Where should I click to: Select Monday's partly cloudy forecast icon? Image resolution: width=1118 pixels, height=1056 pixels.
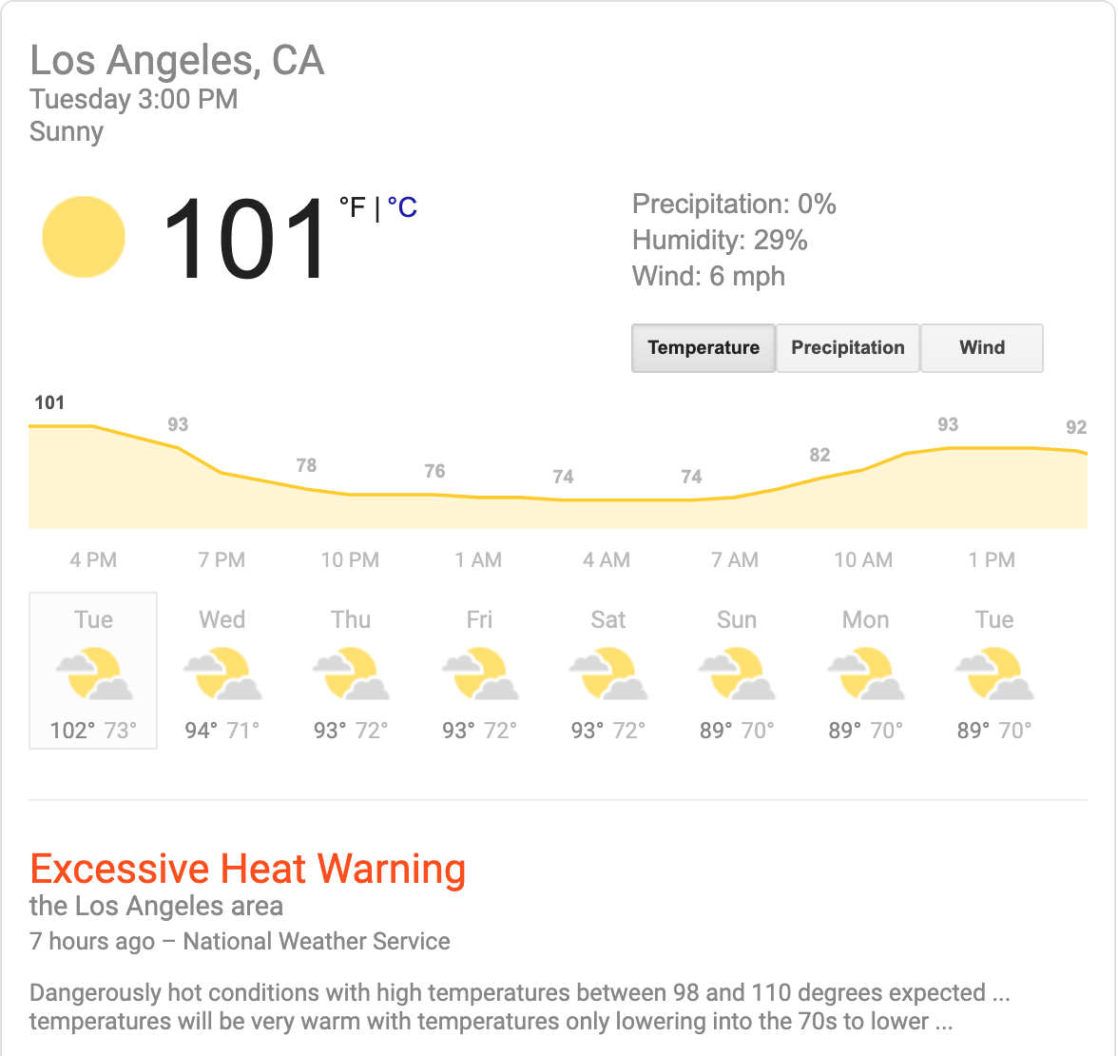coord(865,674)
